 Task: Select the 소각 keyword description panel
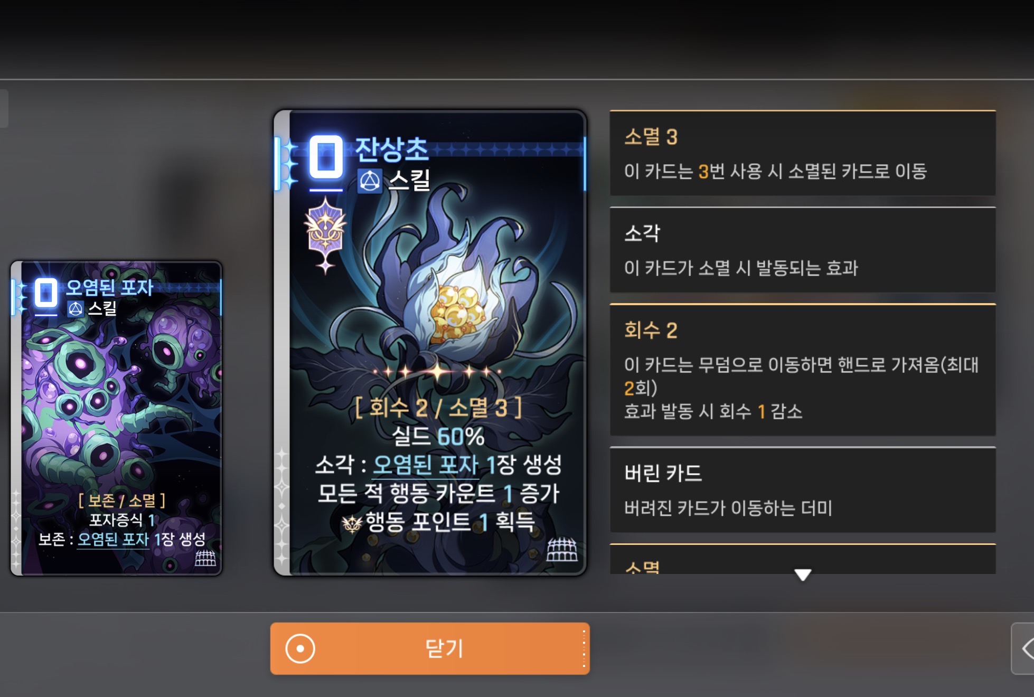[803, 250]
